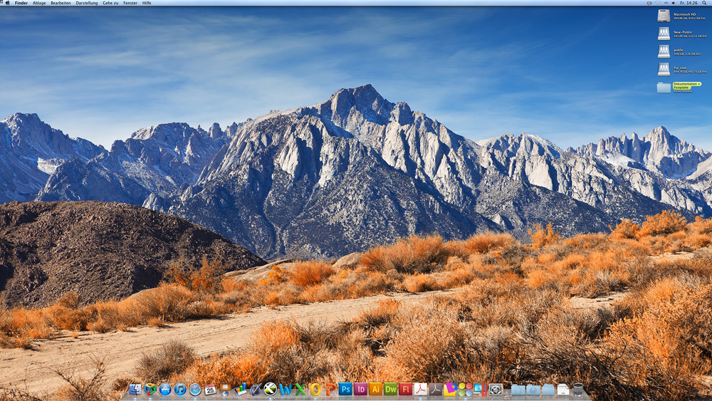This screenshot has width=712, height=401.
Task: Open Numbers from the dock
Action: pyautogui.click(x=240, y=389)
